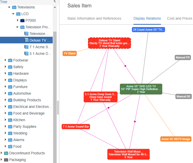Image resolution: width=193 pixels, height=163 pixels.
Task: Click the product icon of Deluxe TV item
Action: [26, 40]
